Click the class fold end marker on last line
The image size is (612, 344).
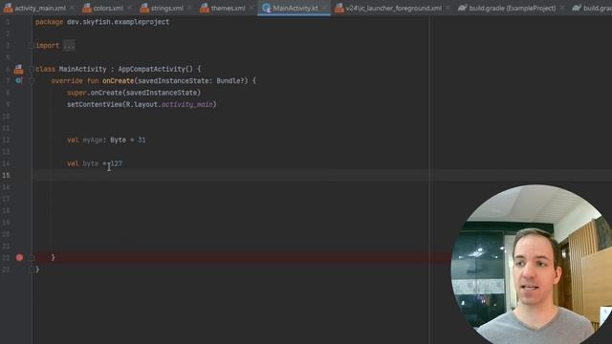[32, 269]
